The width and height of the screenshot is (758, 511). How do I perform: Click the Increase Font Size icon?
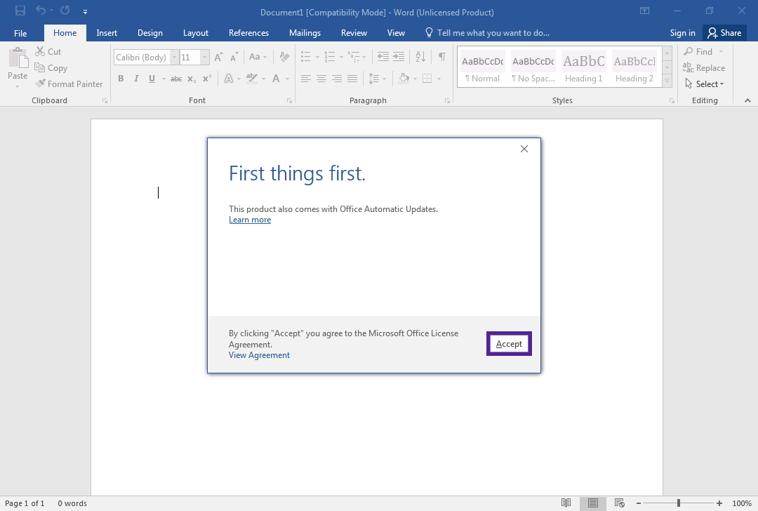(218, 57)
